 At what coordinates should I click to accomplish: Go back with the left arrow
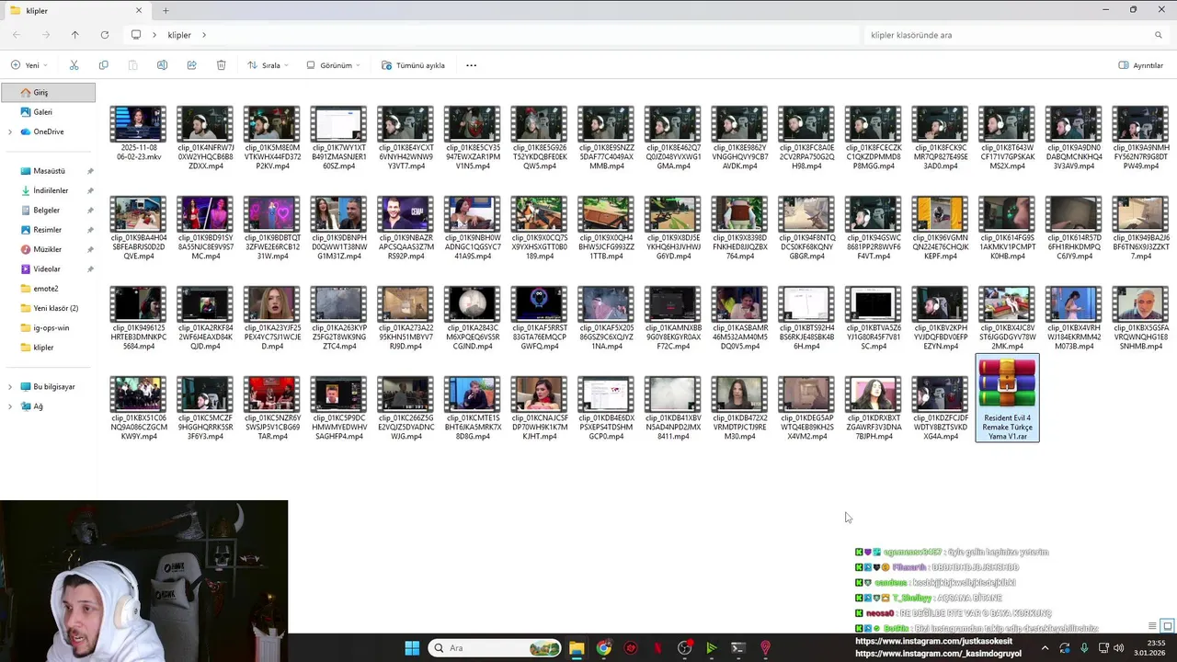click(x=17, y=35)
